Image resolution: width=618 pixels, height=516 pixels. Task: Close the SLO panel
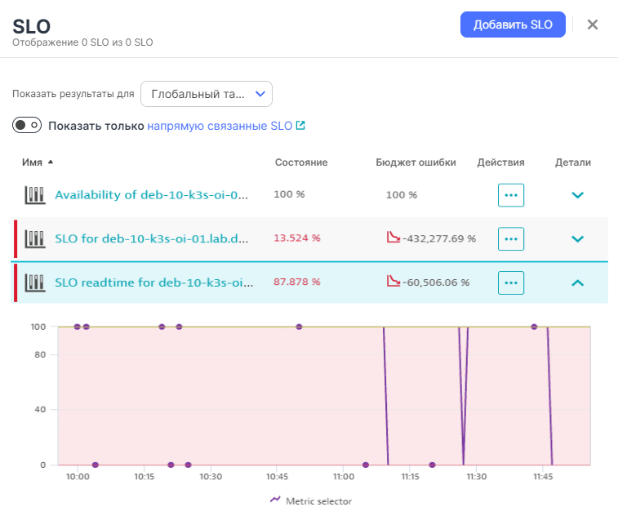coord(593,24)
